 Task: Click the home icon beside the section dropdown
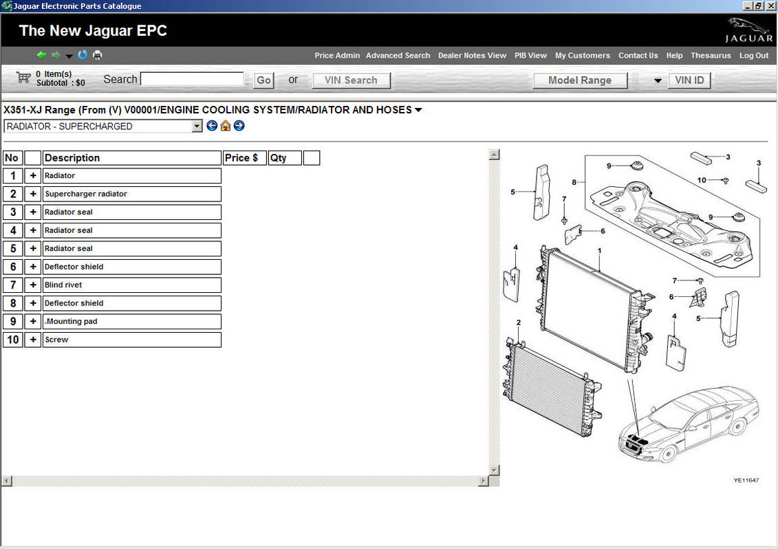(225, 126)
